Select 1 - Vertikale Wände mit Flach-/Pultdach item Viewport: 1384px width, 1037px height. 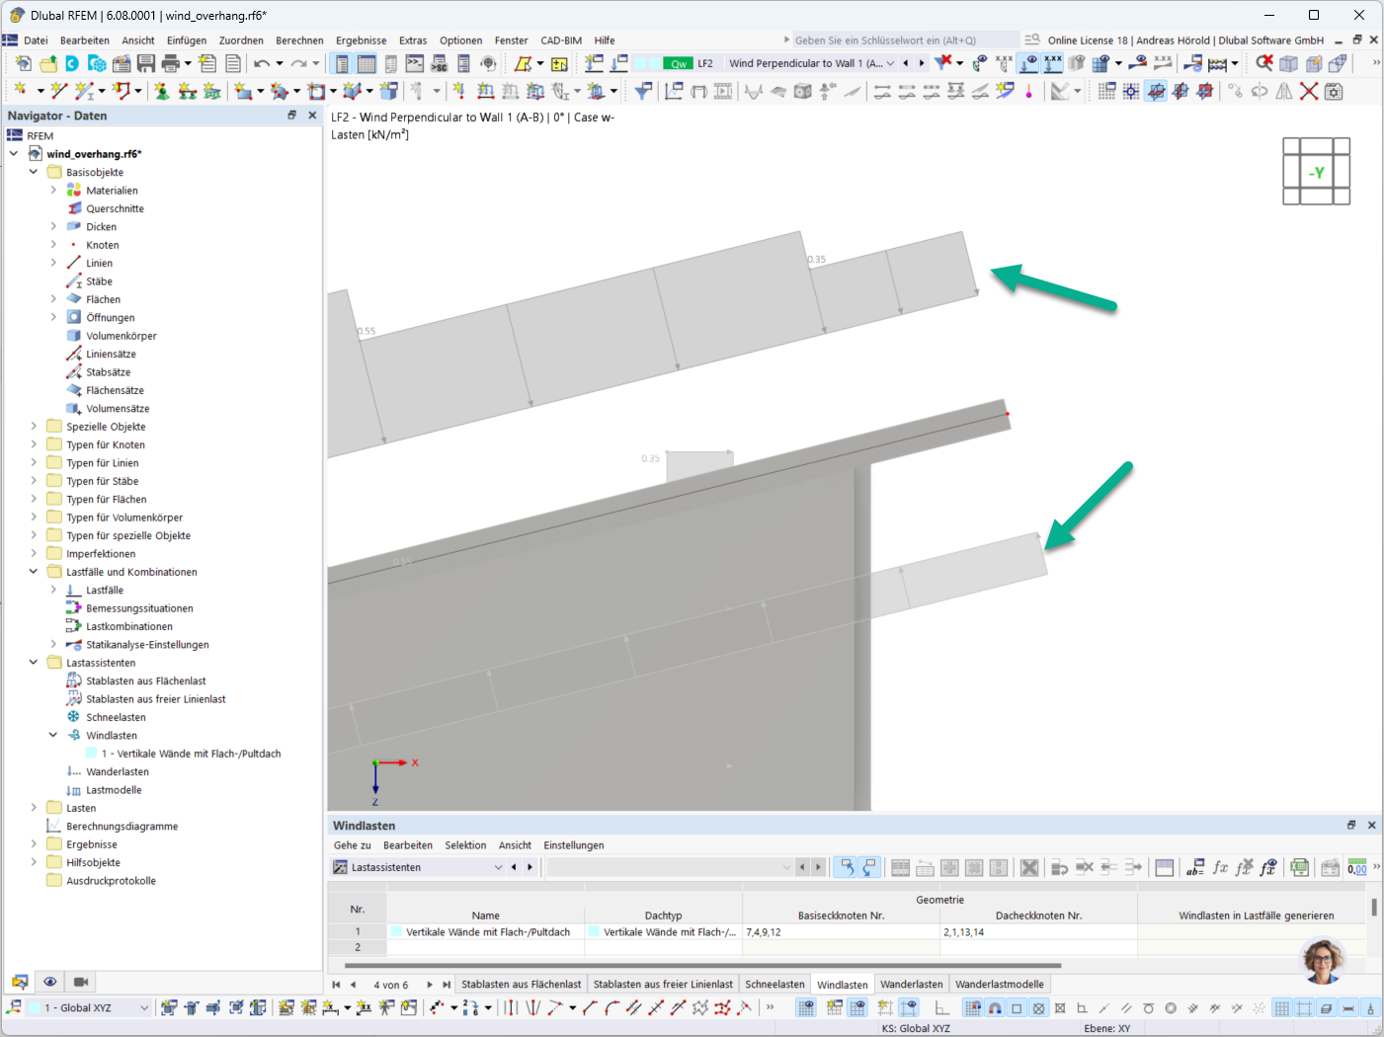pyautogui.click(x=191, y=754)
